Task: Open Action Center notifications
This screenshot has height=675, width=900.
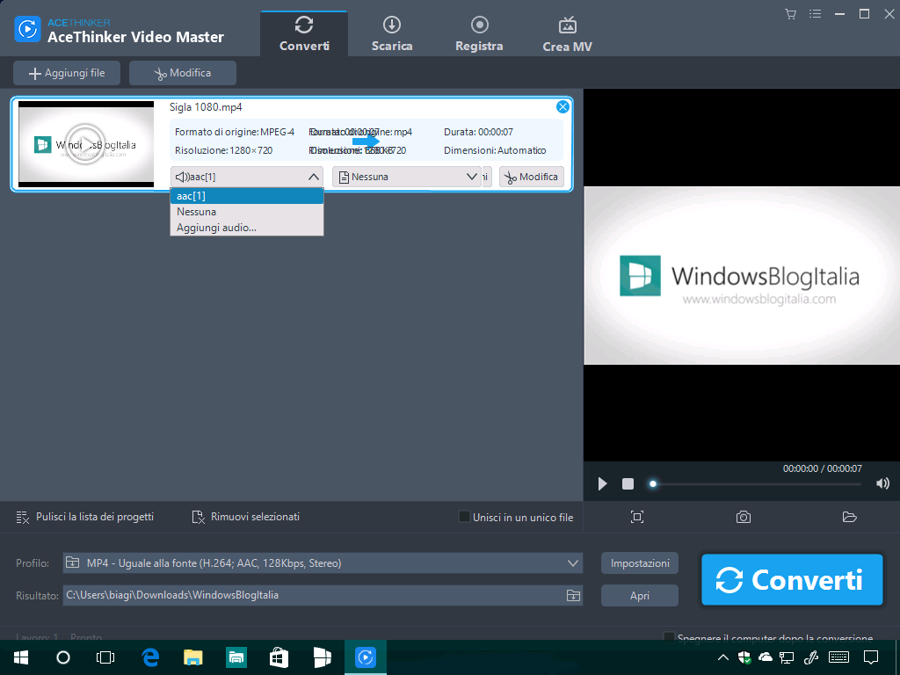Action: 871,657
